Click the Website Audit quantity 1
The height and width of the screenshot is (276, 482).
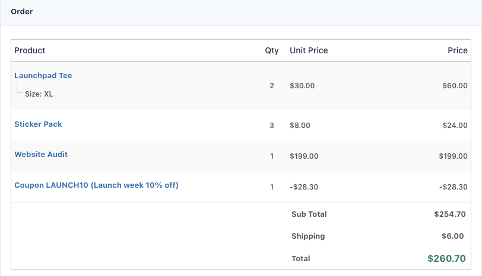(272, 156)
